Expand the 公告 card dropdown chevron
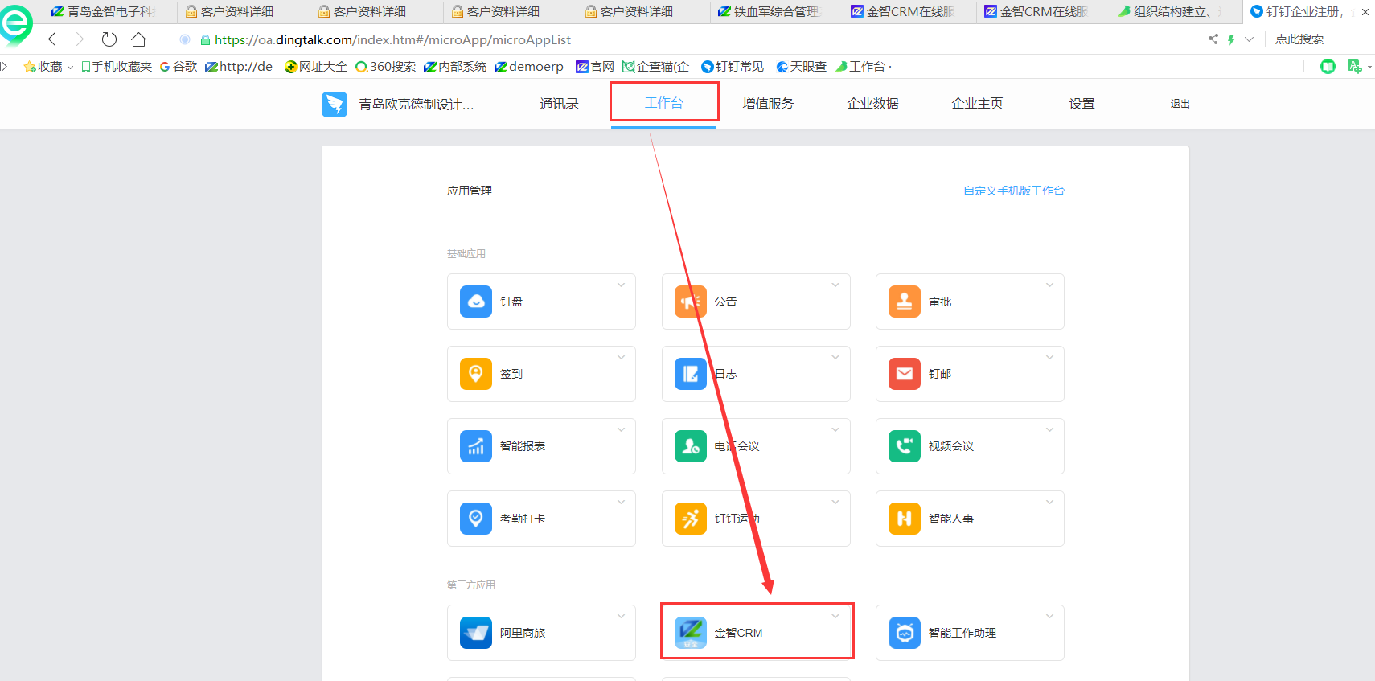Image resolution: width=1375 pixels, height=681 pixels. pos(835,285)
